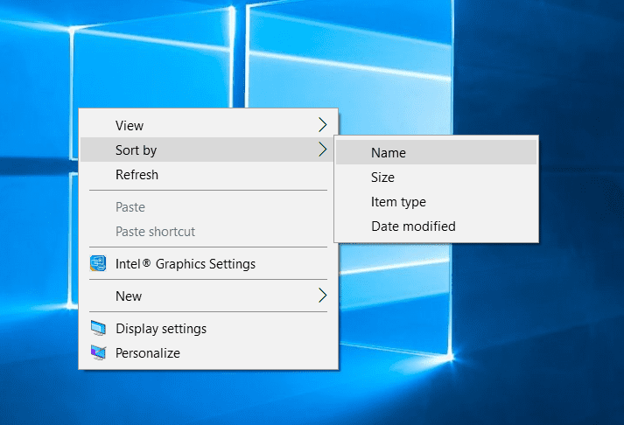Open the New menu entry
Screen dimensions: 624x425
pyautogui.click(x=208, y=296)
